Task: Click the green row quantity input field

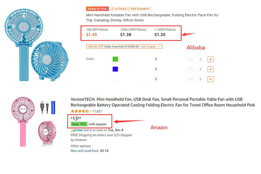Action: coord(200,59)
